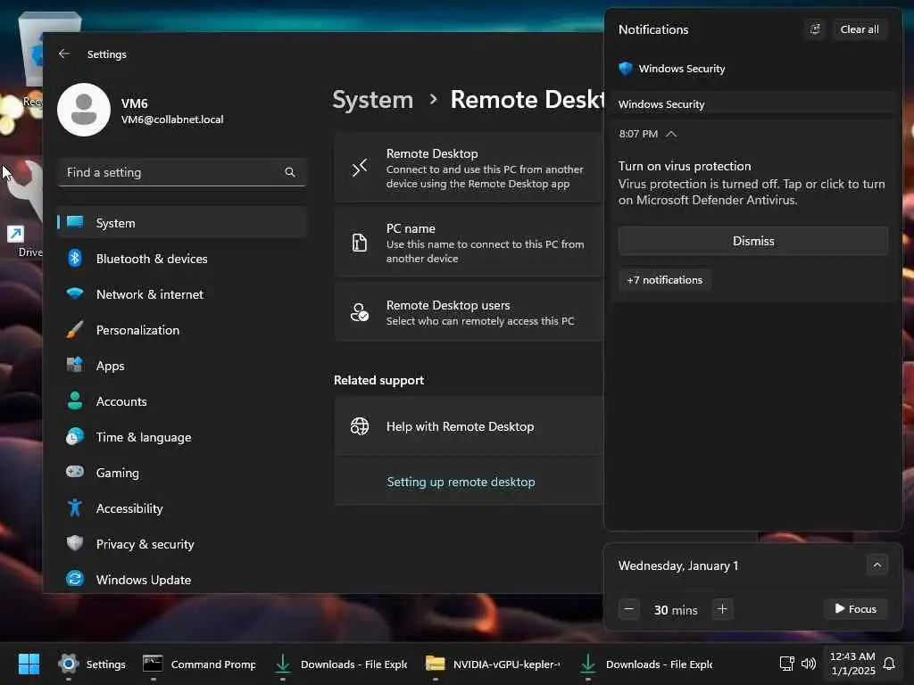
Task: Click the Accessibility figure icon
Action: pos(75,508)
